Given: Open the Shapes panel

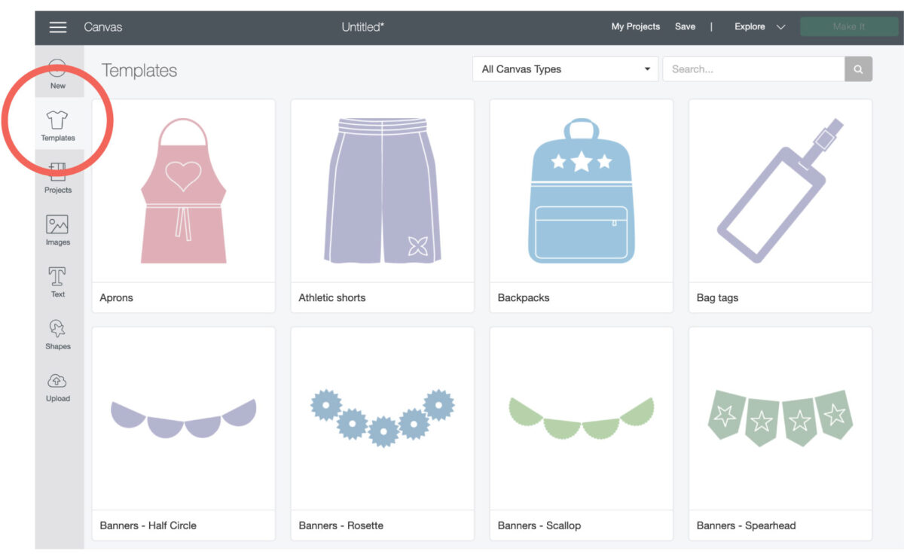Looking at the screenshot, I should [x=58, y=335].
